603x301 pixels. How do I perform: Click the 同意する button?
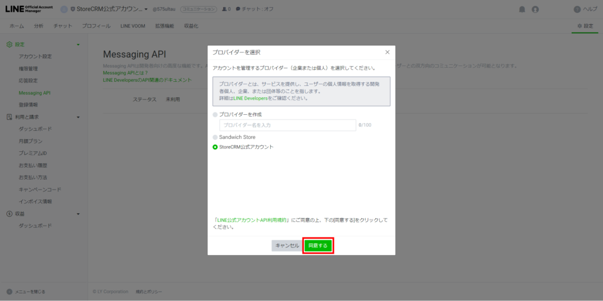point(317,246)
